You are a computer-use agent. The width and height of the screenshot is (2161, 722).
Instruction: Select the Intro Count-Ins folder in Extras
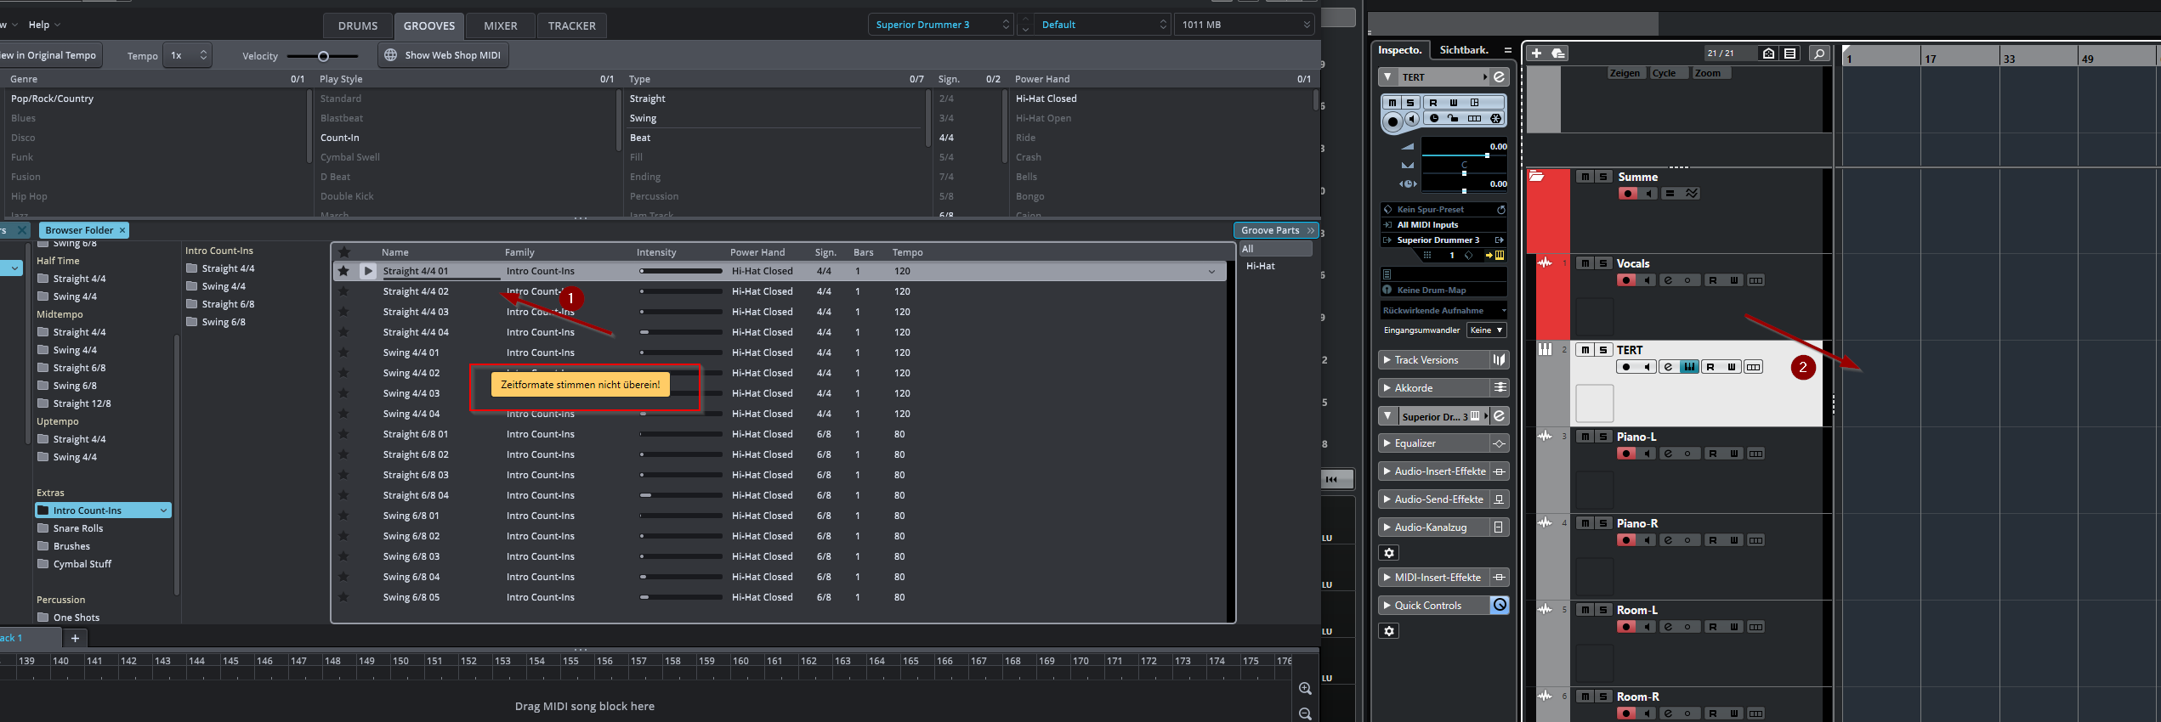click(x=104, y=510)
